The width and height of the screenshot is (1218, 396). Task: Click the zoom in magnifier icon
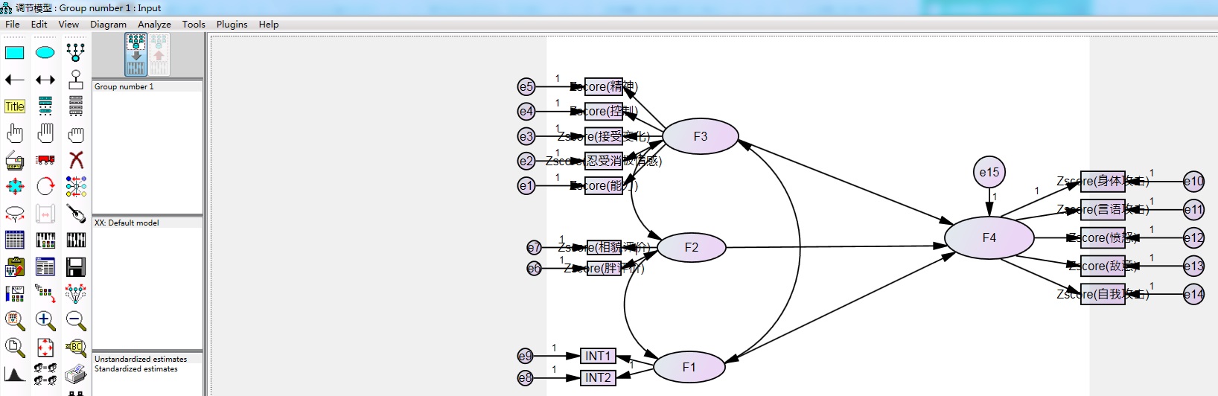coord(45,321)
